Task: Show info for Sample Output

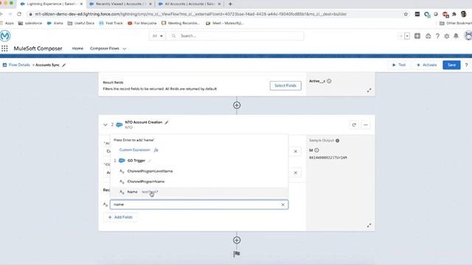Action: pyautogui.click(x=338, y=141)
